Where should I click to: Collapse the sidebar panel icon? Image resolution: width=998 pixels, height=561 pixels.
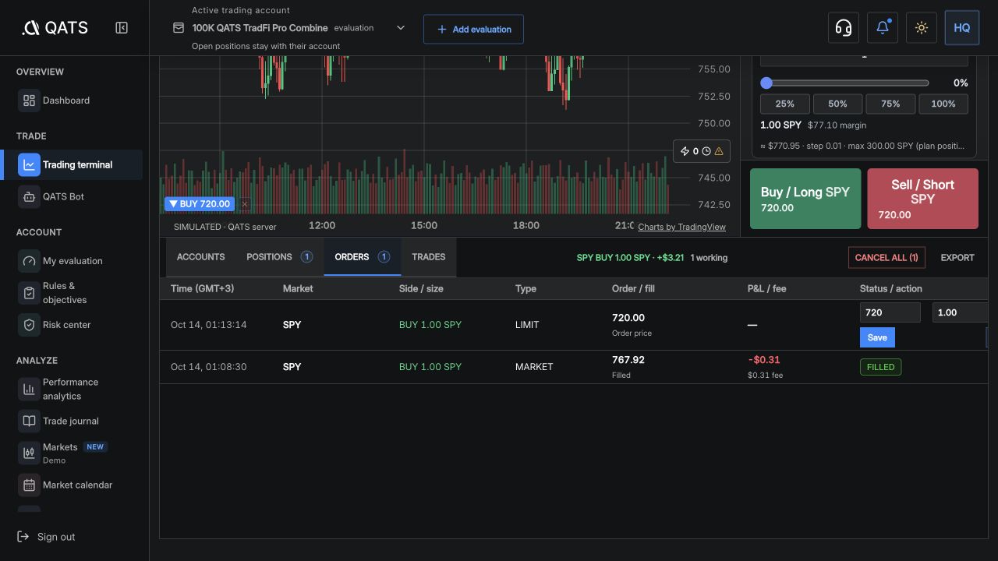(122, 28)
